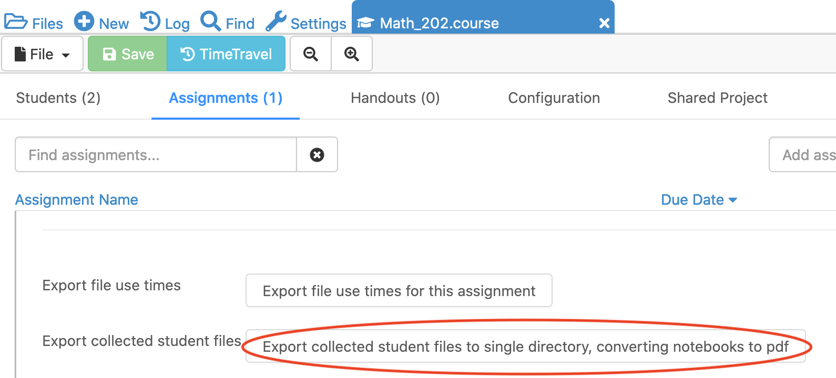Viewport: 836px width, 378px height.
Task: Click the Find assignments search field
Action: click(156, 155)
